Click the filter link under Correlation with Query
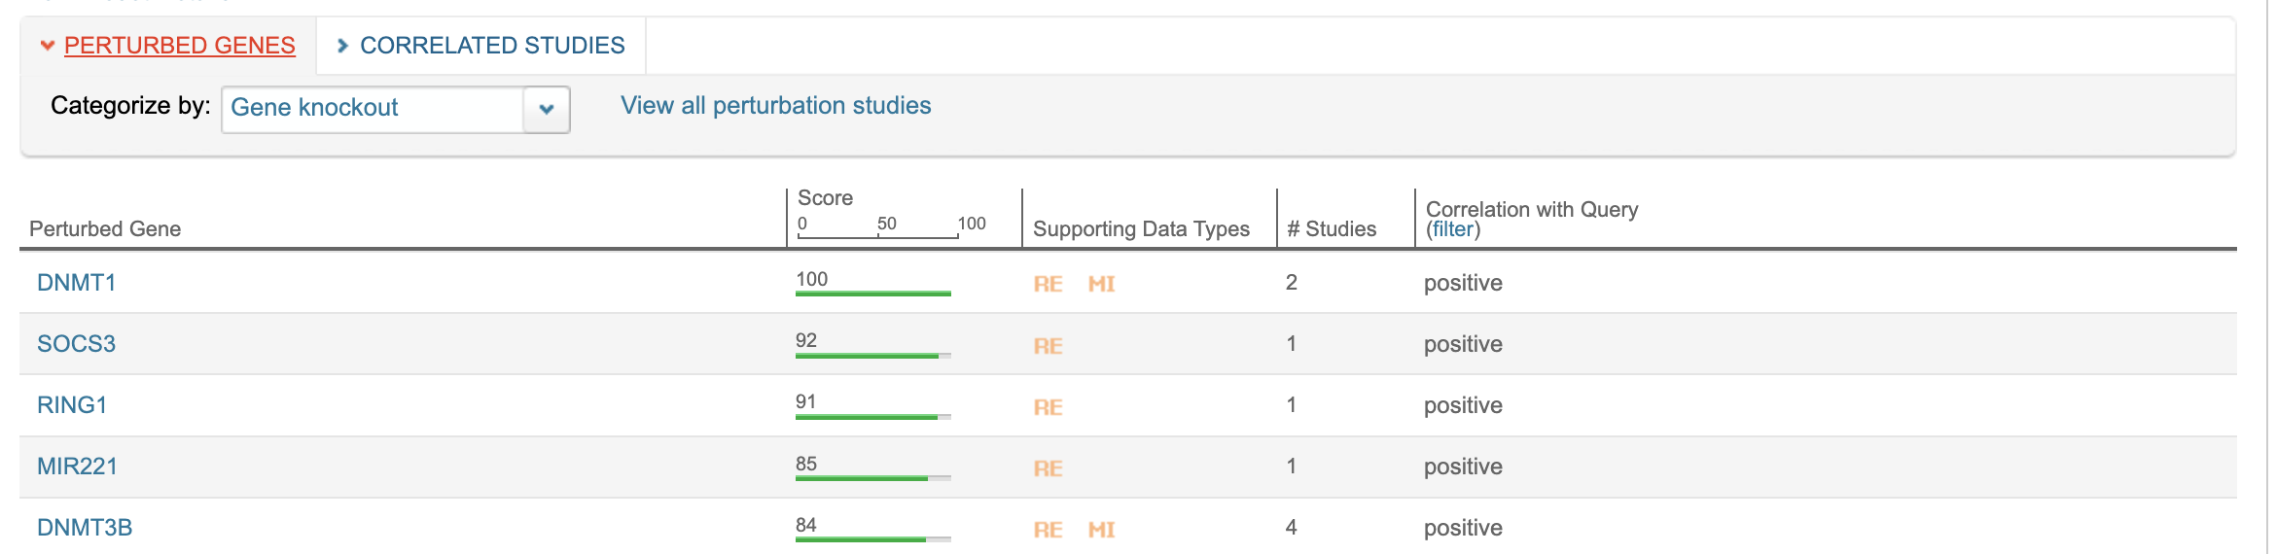The image size is (2276, 554). click(x=1452, y=229)
